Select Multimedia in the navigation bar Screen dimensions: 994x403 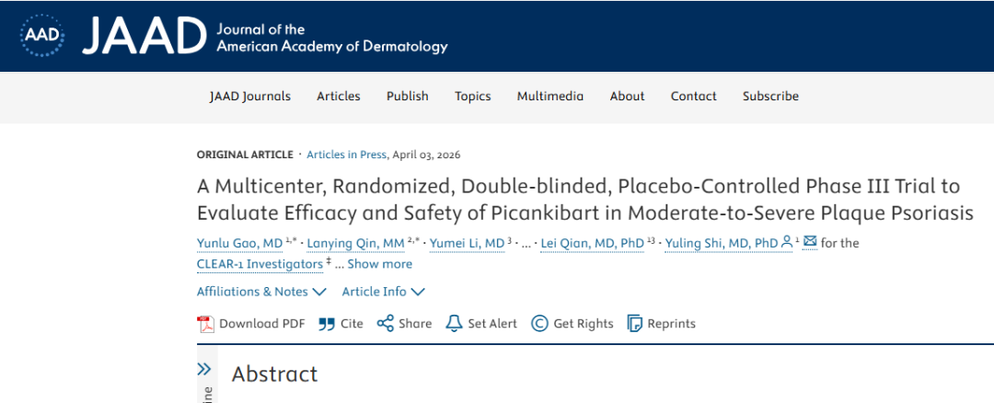[549, 97]
